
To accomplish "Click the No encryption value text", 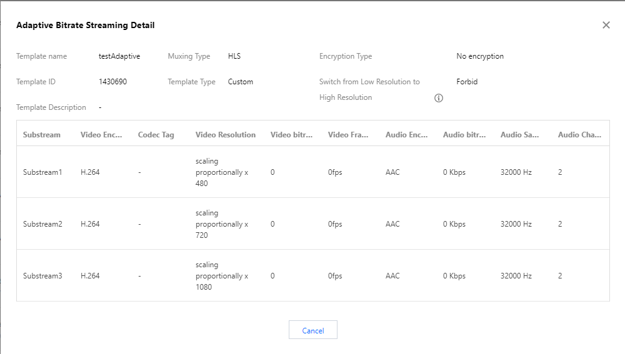I will (480, 56).
